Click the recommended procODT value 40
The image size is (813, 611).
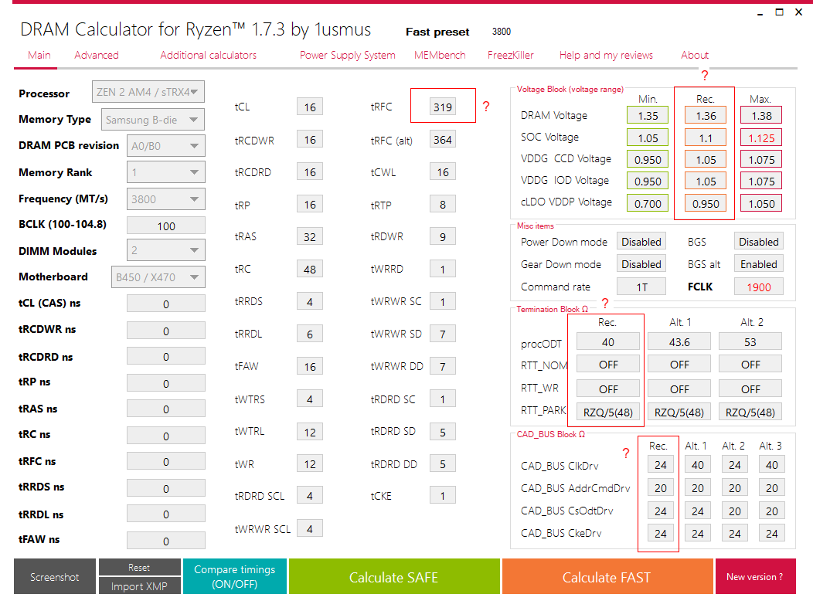608,341
